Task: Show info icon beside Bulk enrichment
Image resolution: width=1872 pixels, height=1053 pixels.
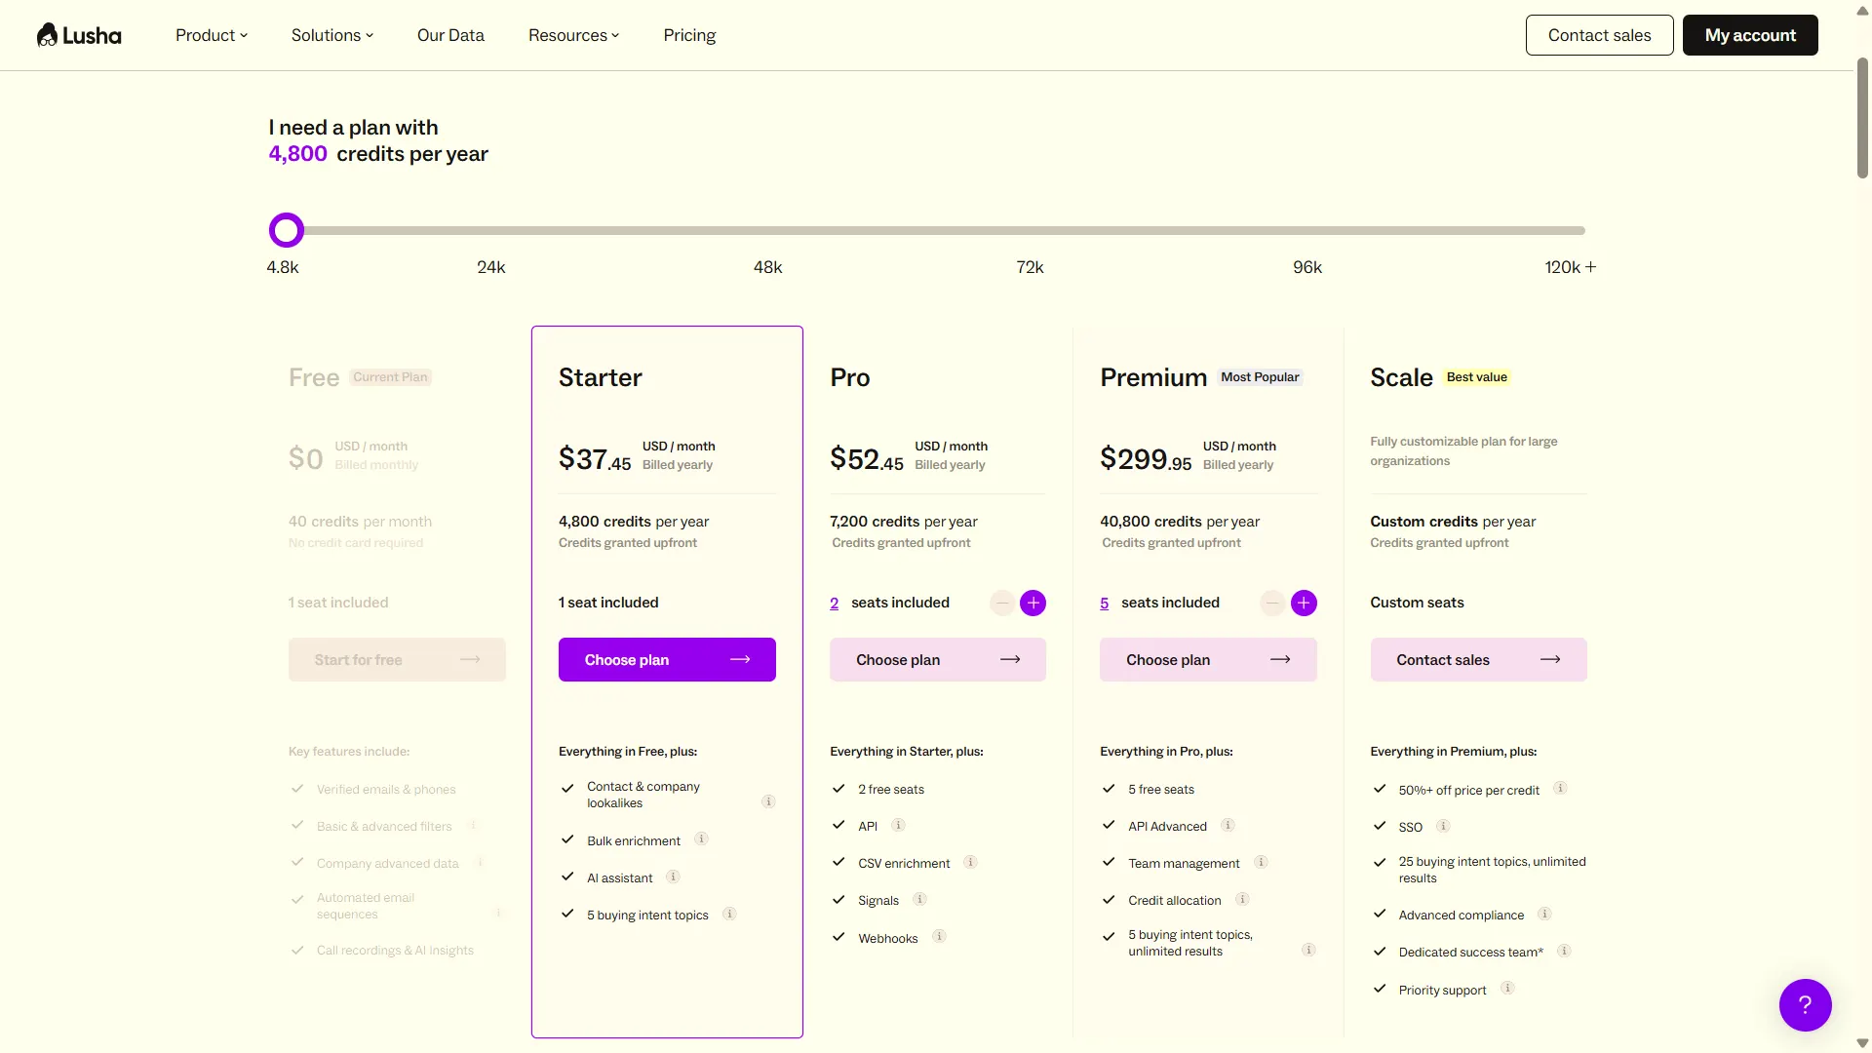Action: click(701, 838)
